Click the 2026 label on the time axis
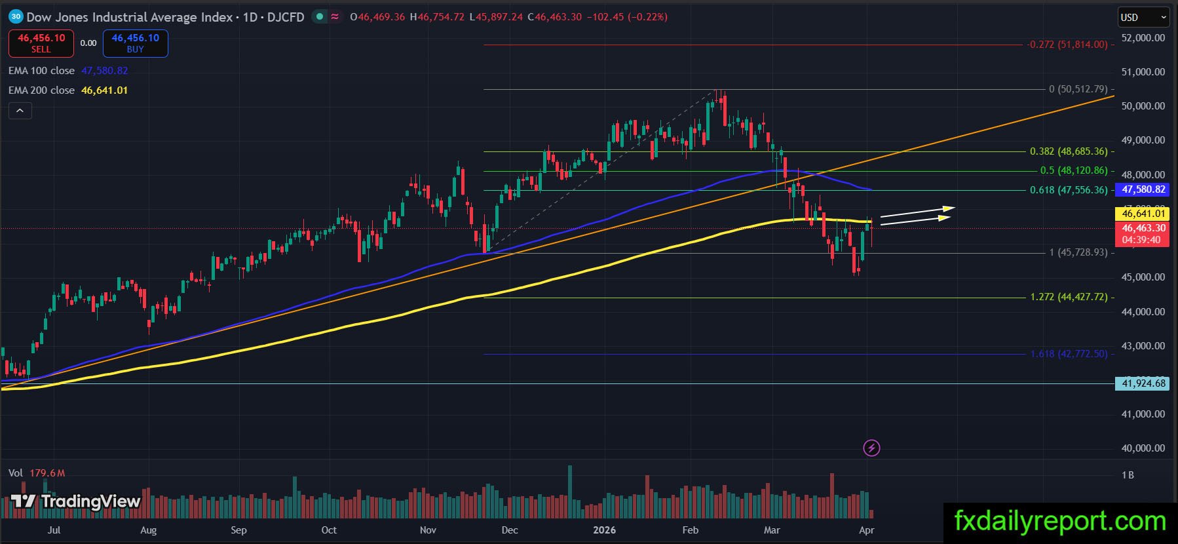 point(604,530)
